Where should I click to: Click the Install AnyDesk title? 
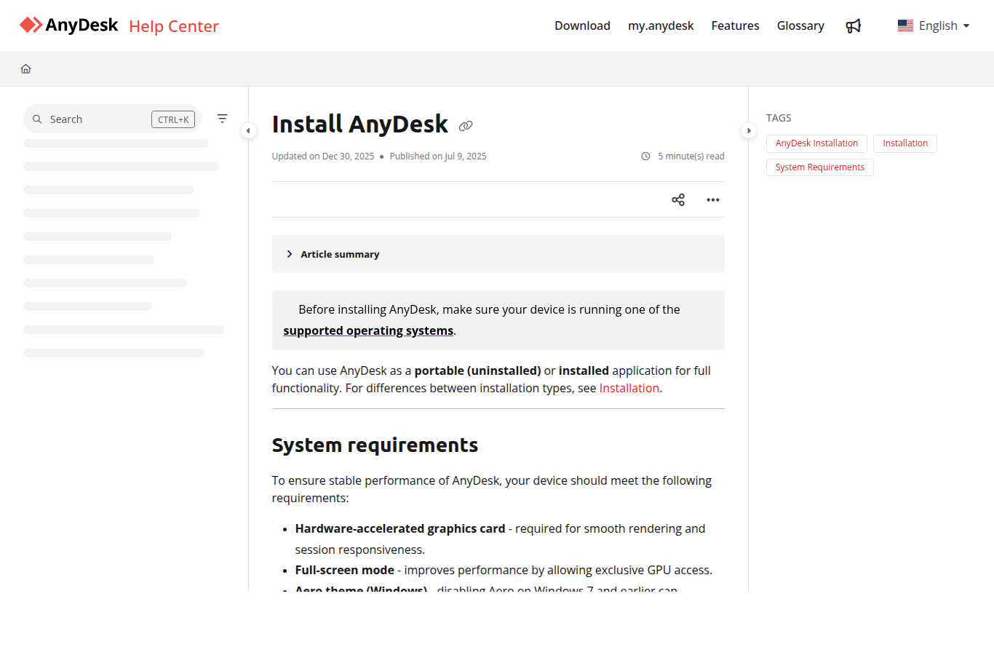point(359,124)
